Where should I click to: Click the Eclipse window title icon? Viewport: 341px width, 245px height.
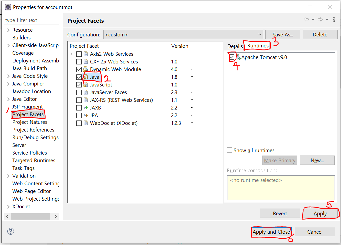tap(8, 7)
